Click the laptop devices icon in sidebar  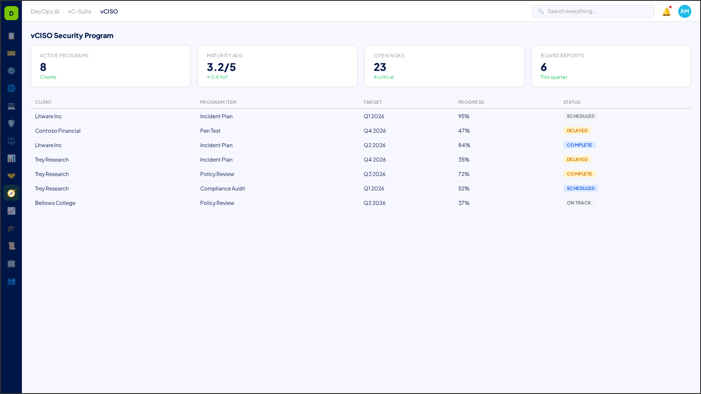(11, 106)
